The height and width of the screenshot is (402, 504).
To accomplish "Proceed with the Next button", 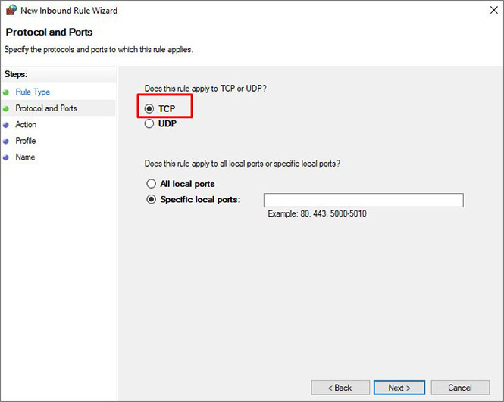I will pyautogui.click(x=399, y=388).
